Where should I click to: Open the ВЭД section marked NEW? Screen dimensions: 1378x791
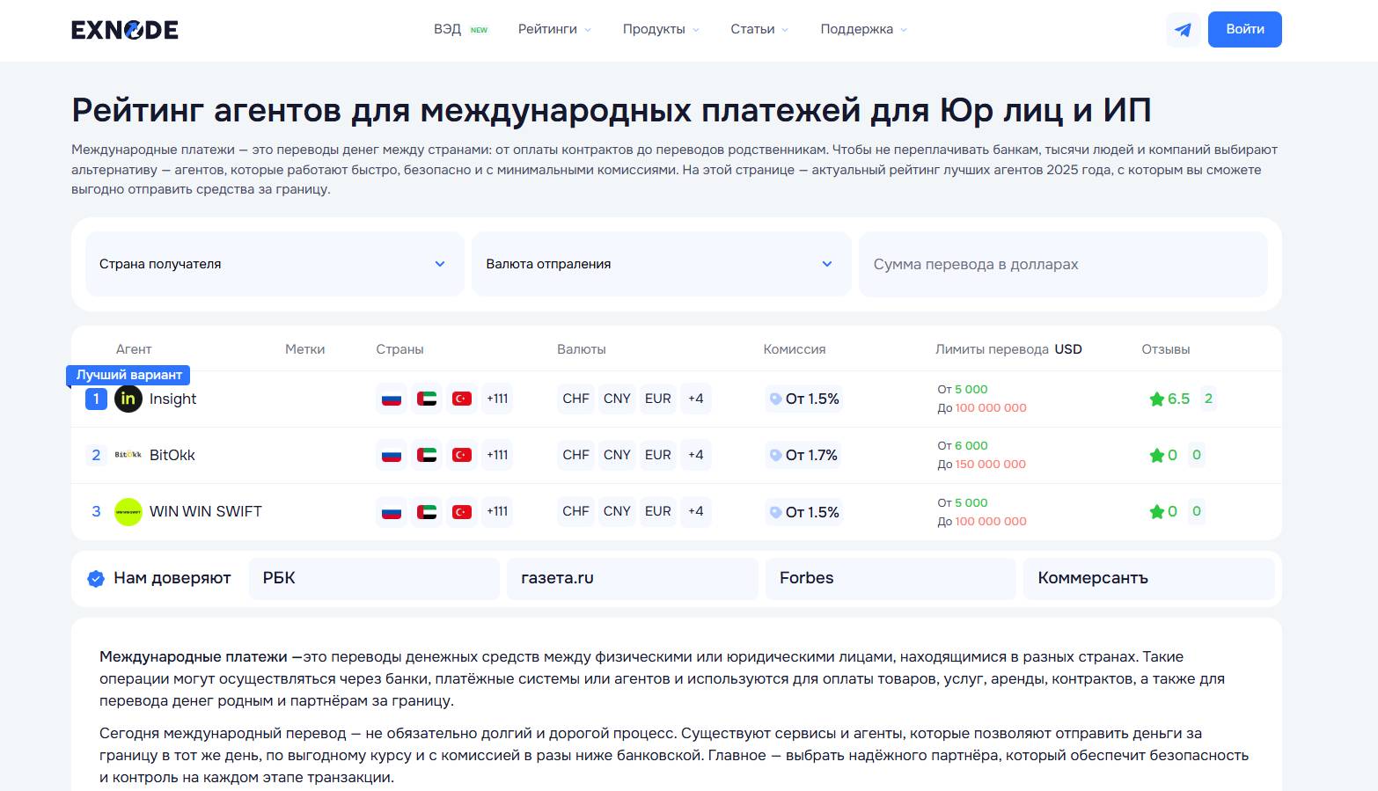(x=448, y=30)
